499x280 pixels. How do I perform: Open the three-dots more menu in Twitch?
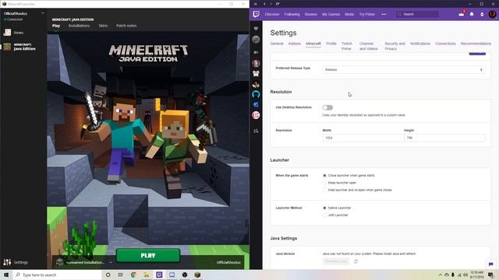(x=384, y=14)
